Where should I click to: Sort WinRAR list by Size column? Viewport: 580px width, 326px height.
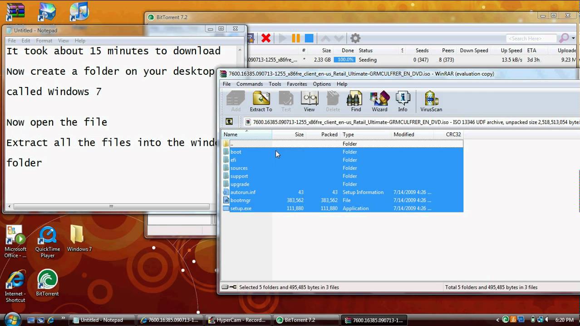(x=289, y=134)
